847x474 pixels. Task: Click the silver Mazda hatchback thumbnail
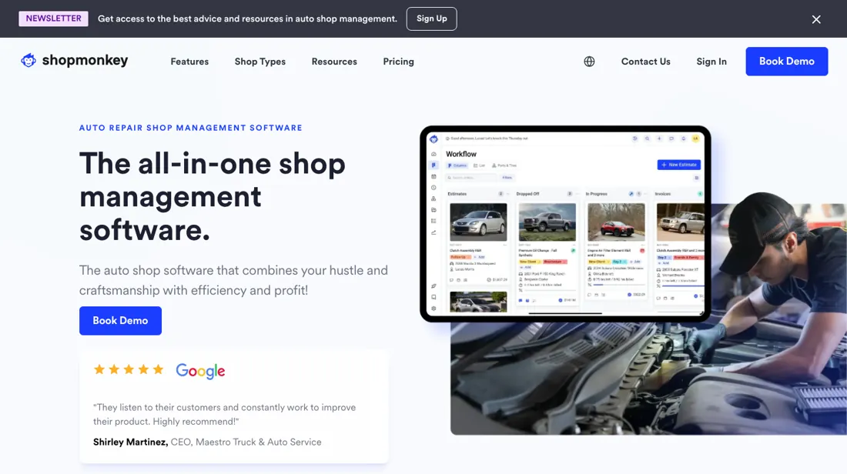click(479, 222)
